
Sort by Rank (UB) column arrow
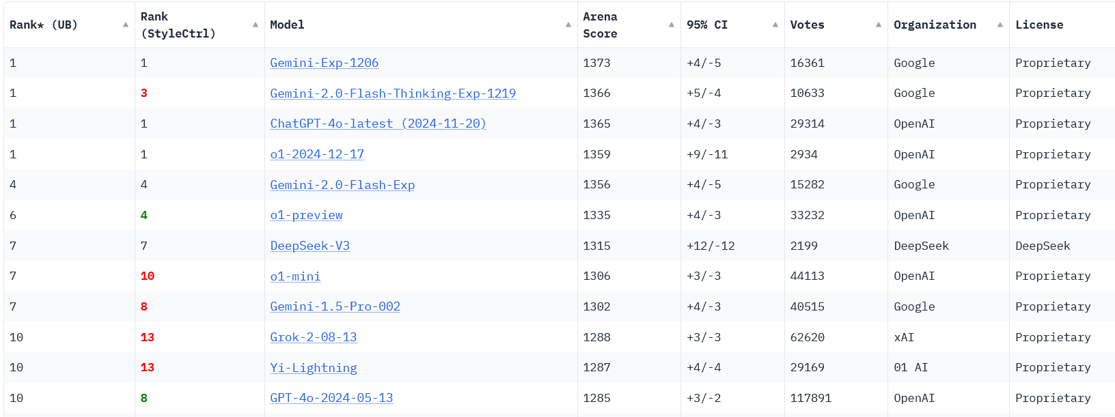click(x=126, y=25)
